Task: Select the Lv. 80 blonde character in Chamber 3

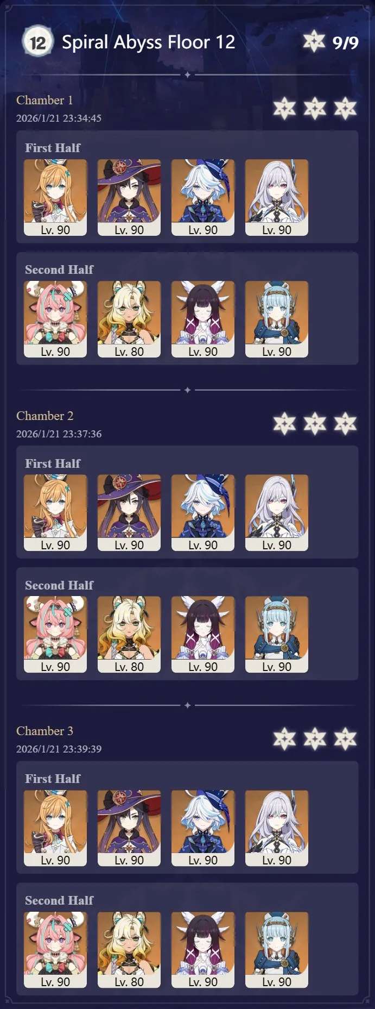Action: [x=129, y=949]
